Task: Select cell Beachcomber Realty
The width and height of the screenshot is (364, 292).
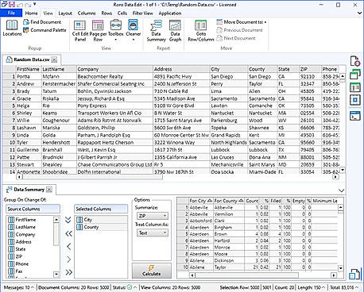Action: click(x=114, y=76)
